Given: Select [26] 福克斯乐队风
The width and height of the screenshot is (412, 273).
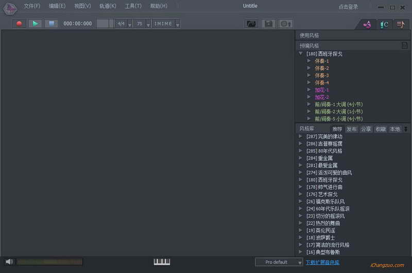Looking at the screenshot, I should [325, 202].
